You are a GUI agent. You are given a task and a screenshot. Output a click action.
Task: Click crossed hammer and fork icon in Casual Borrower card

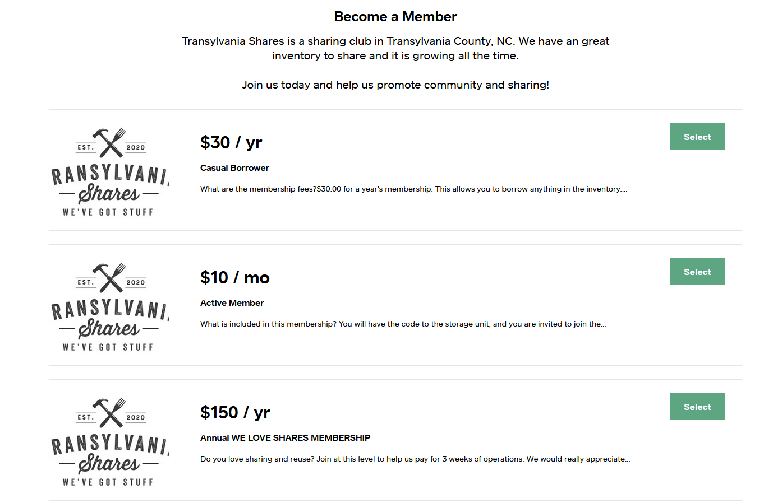(109, 142)
